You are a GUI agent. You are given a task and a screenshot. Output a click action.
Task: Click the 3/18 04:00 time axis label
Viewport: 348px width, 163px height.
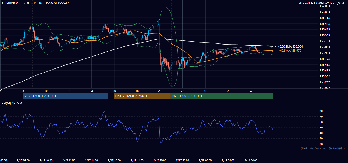click(251, 160)
